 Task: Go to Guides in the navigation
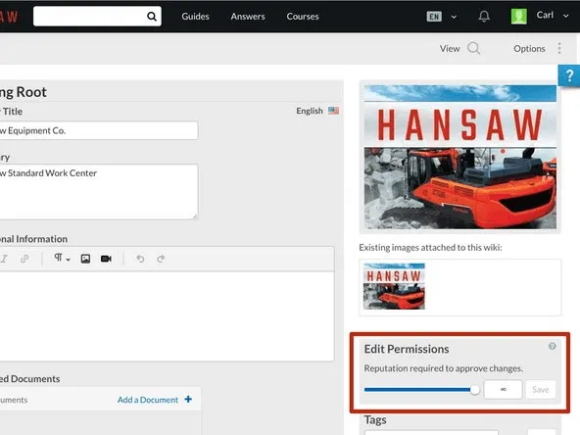pos(195,17)
